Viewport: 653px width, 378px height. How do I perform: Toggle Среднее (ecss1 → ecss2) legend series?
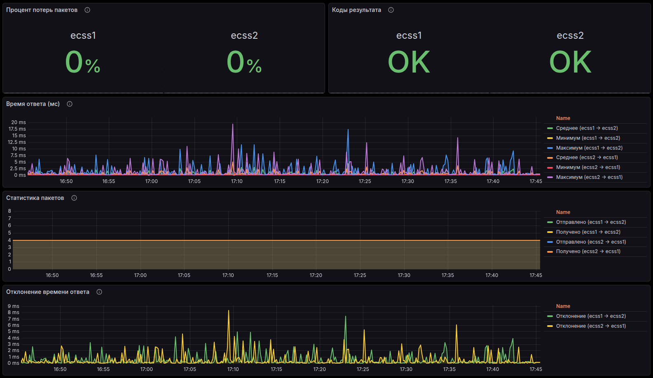point(587,128)
